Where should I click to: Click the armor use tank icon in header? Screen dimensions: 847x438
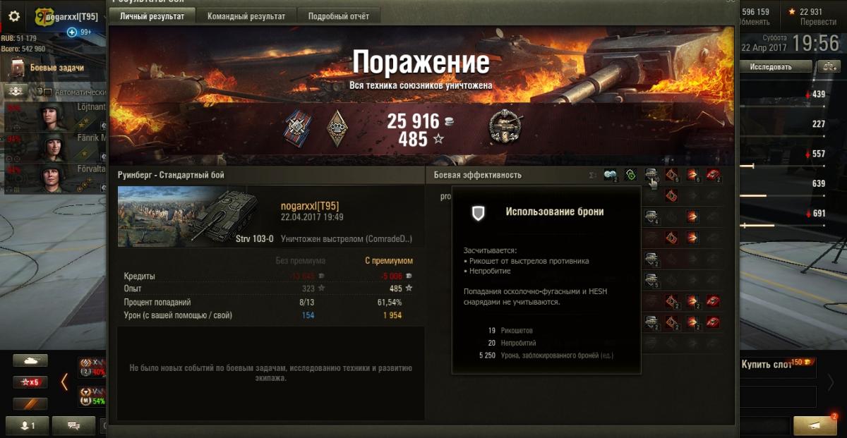(651, 175)
